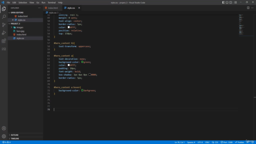
Task: Open hero.jpg in the file tree
Action: point(20,31)
